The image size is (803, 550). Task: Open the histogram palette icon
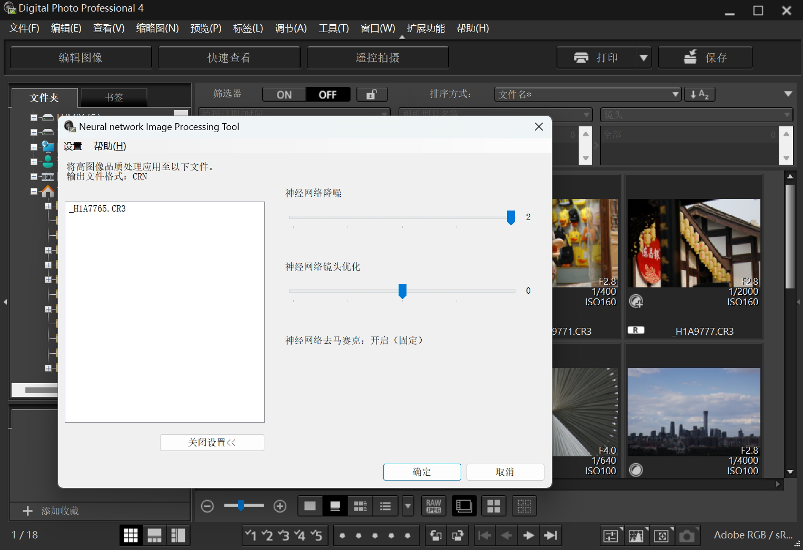pos(636,536)
